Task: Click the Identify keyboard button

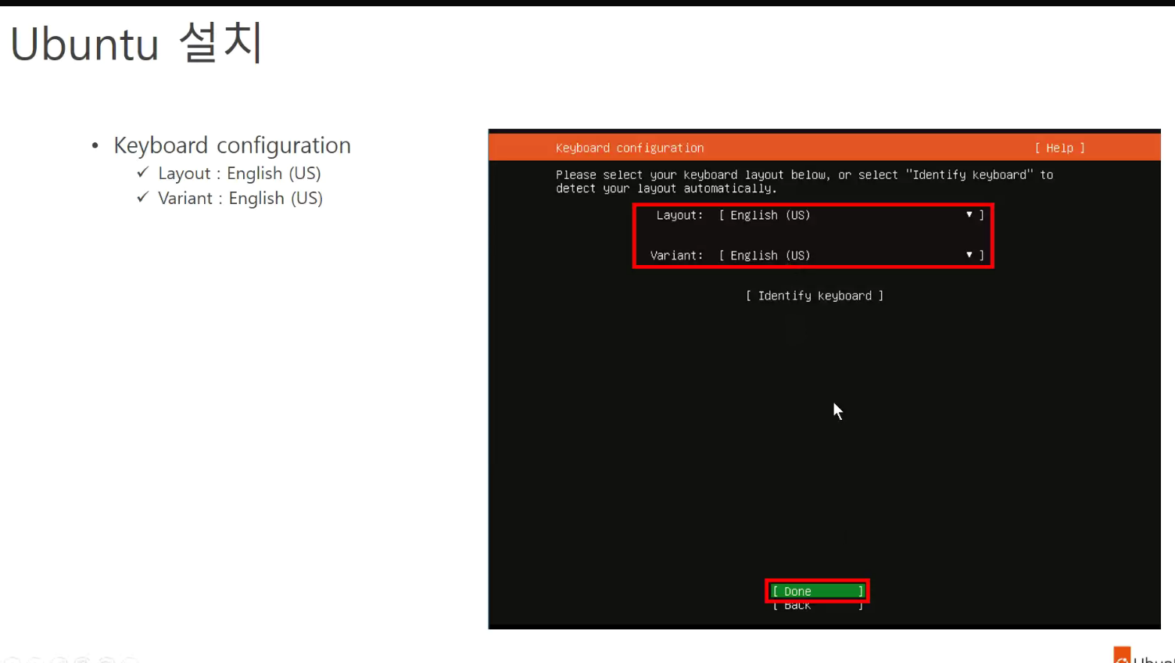Action: click(815, 296)
